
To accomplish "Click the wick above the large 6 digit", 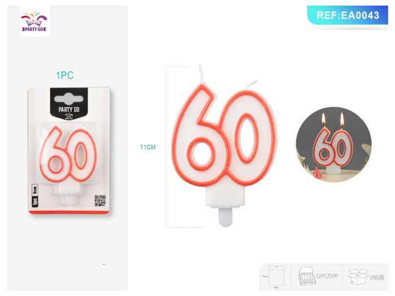I will coord(201,74).
